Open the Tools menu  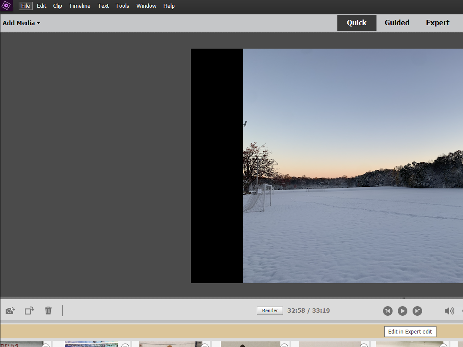click(122, 6)
